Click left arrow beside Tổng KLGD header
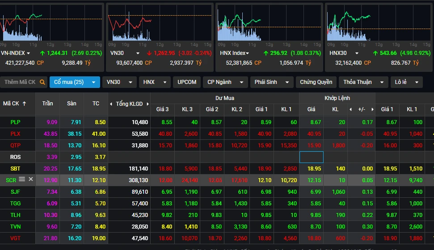 coord(111,104)
